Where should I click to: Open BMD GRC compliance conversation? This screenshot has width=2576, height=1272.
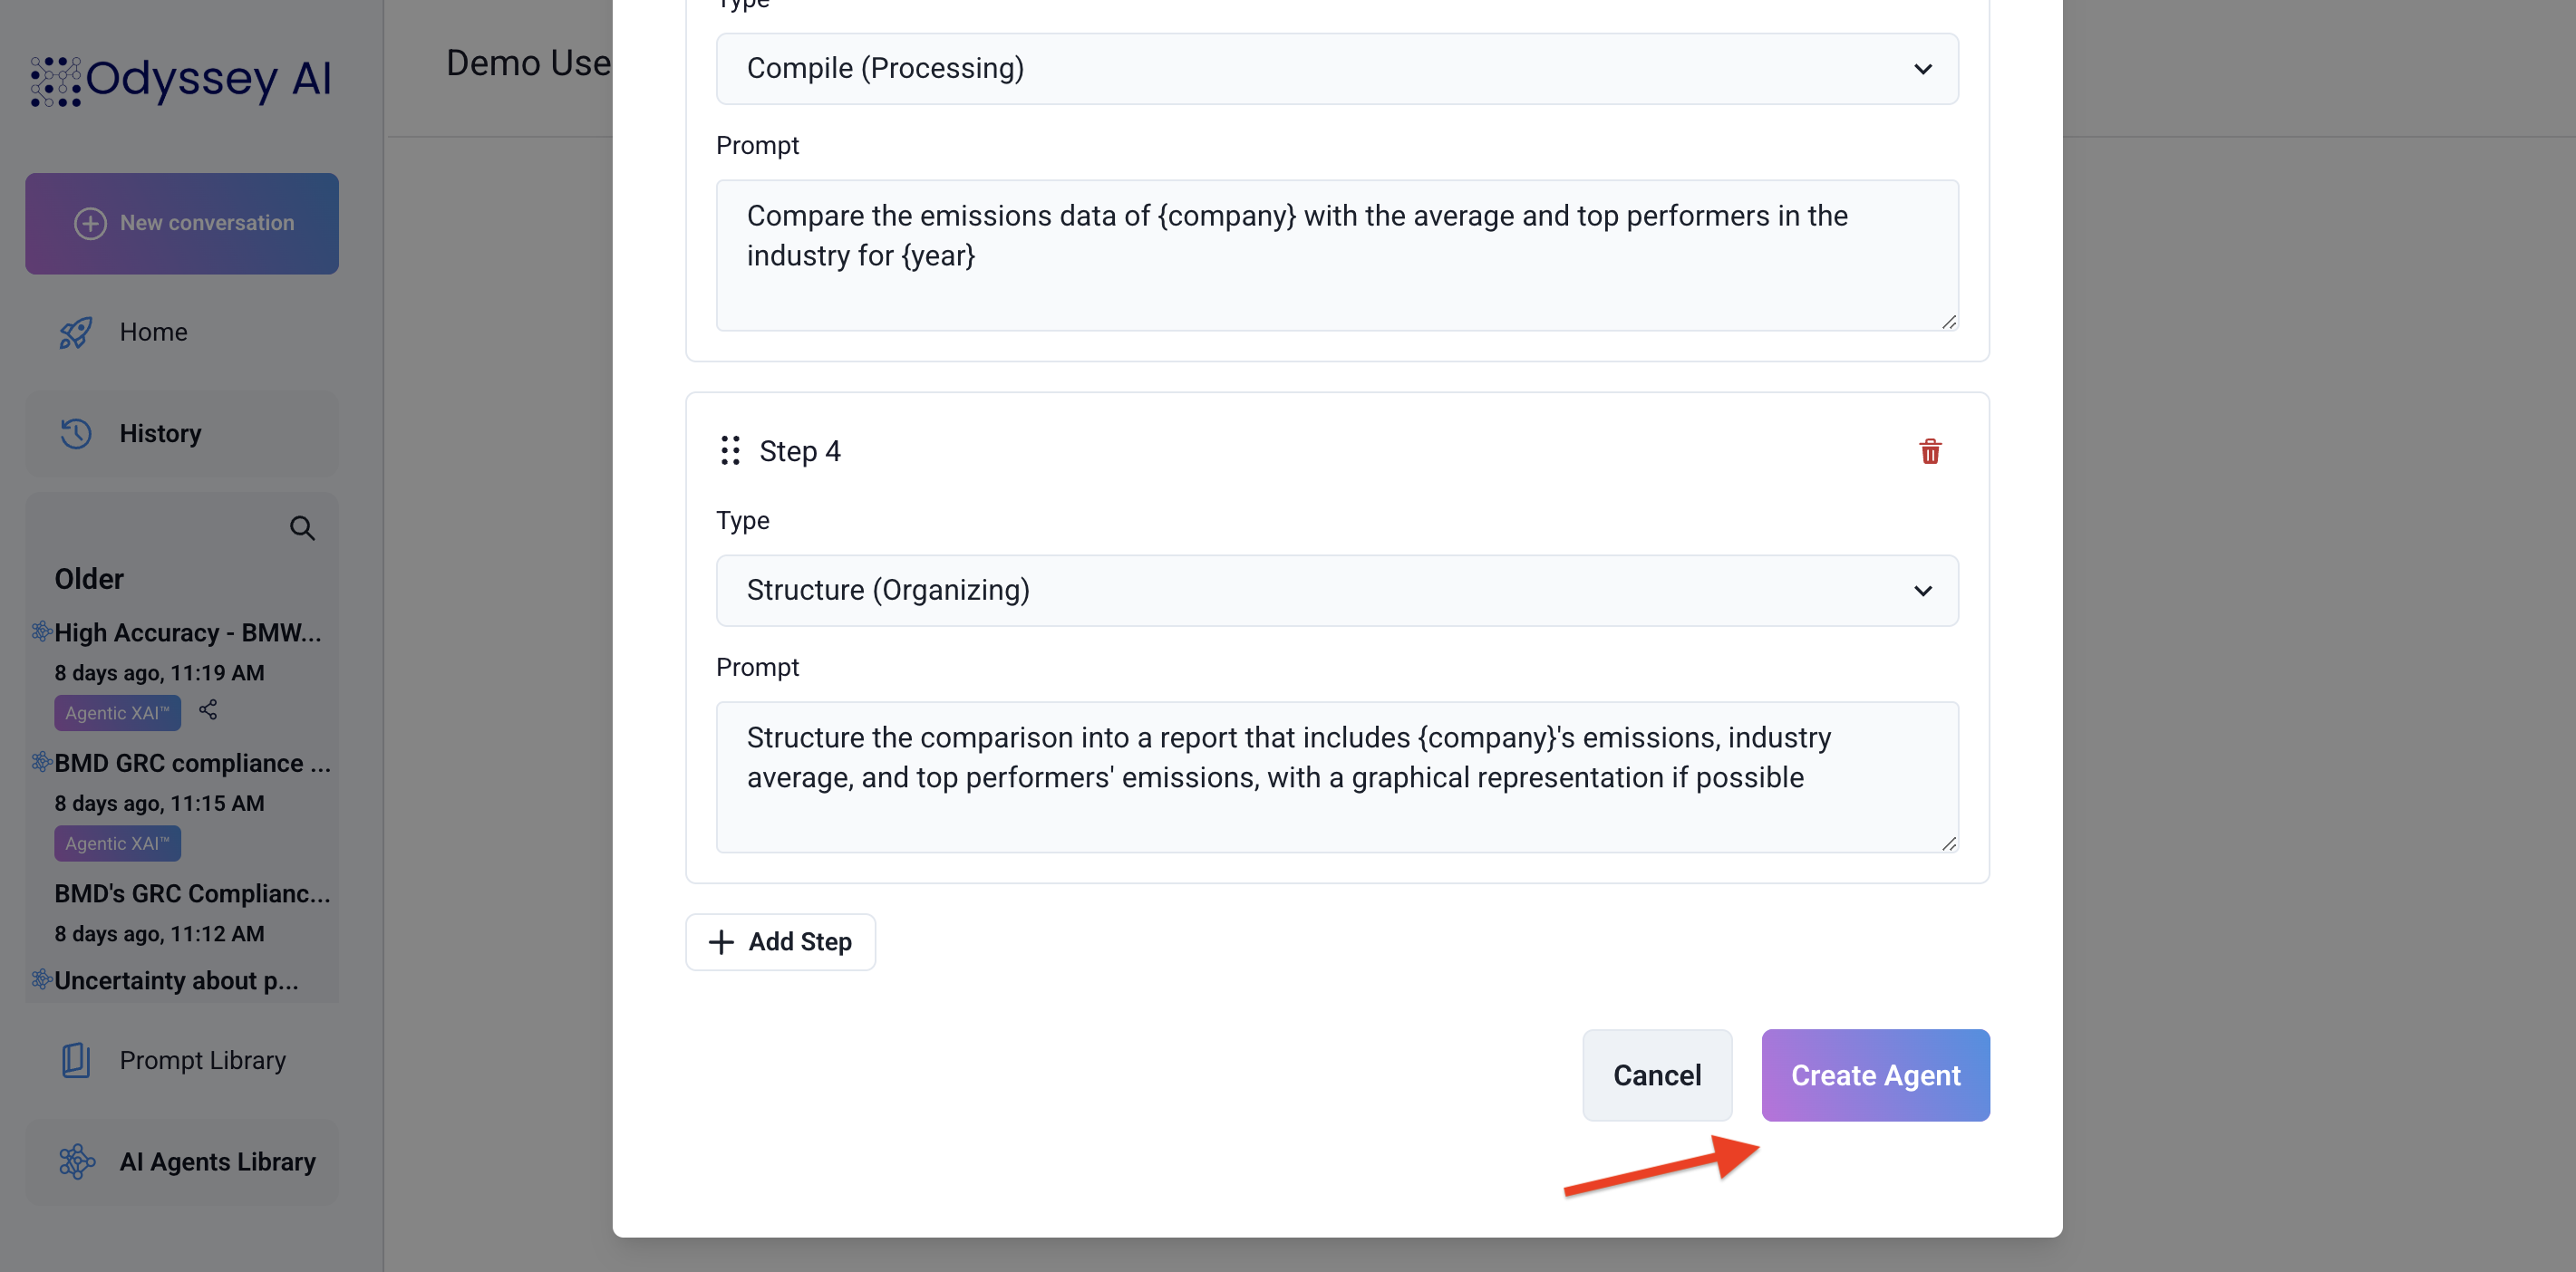192,764
